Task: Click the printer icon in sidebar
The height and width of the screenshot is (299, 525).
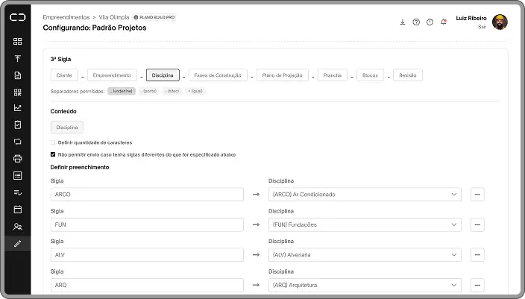Action: tap(18, 159)
